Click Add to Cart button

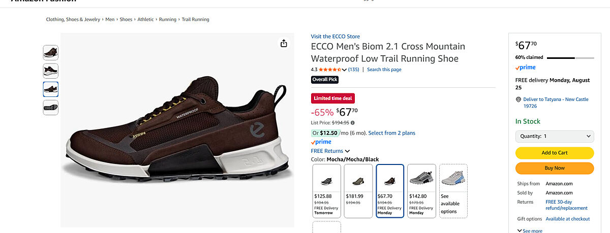pos(554,153)
